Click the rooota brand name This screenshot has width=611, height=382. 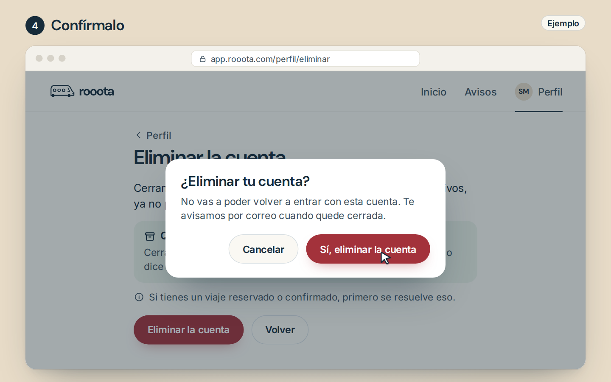pyautogui.click(x=96, y=91)
